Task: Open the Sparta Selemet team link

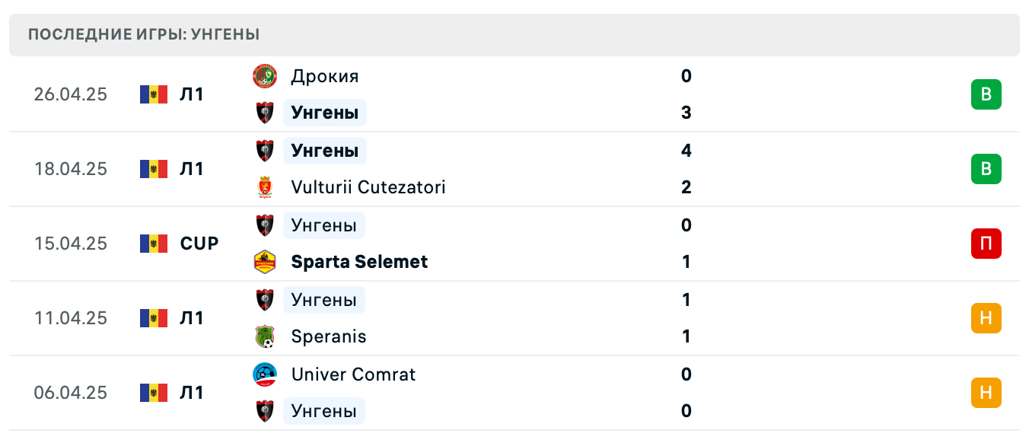Action: (x=359, y=262)
